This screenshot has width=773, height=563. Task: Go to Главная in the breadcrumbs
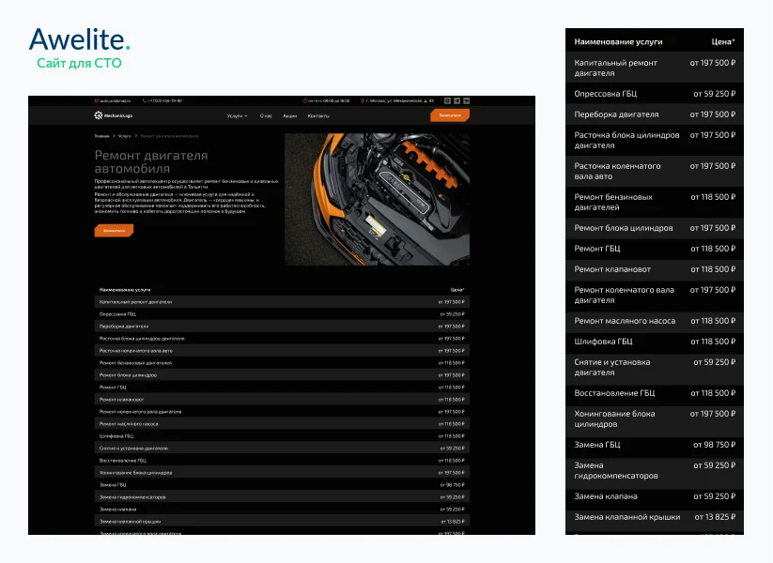[102, 136]
